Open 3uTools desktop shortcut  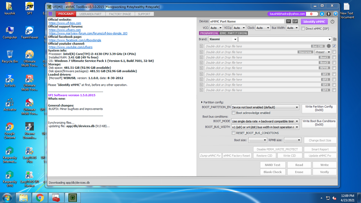(x=10, y=81)
